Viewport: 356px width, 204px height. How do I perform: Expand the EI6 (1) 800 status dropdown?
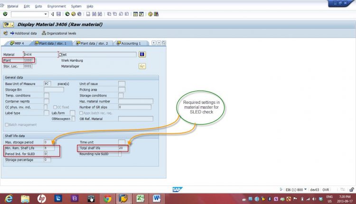[x=306, y=189]
